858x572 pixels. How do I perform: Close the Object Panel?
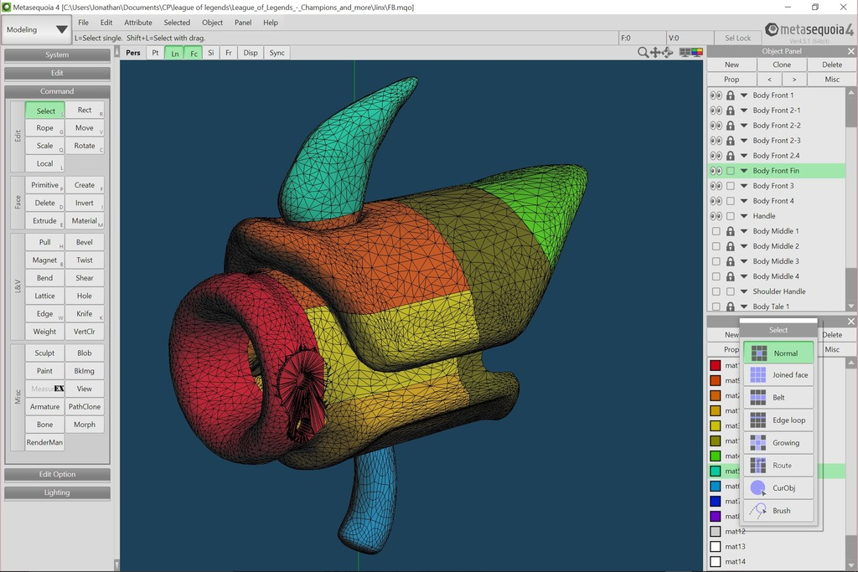[851, 51]
